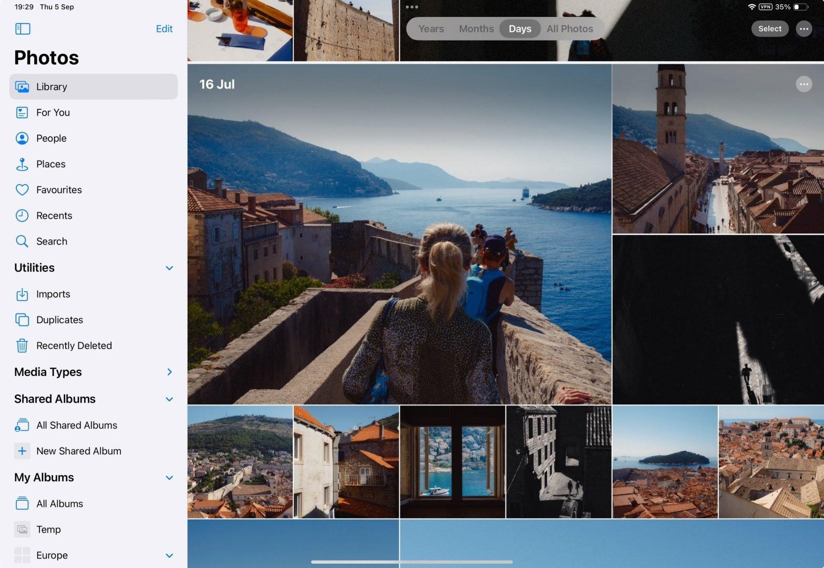
Task: Click the Select button
Action: [770, 29]
